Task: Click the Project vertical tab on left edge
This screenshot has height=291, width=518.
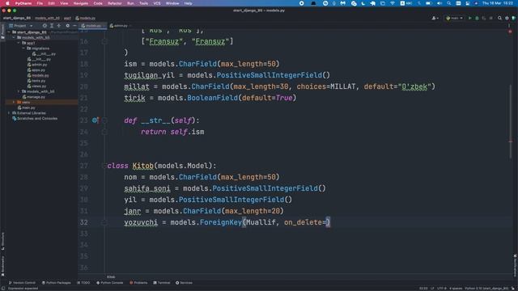Action: [2, 32]
